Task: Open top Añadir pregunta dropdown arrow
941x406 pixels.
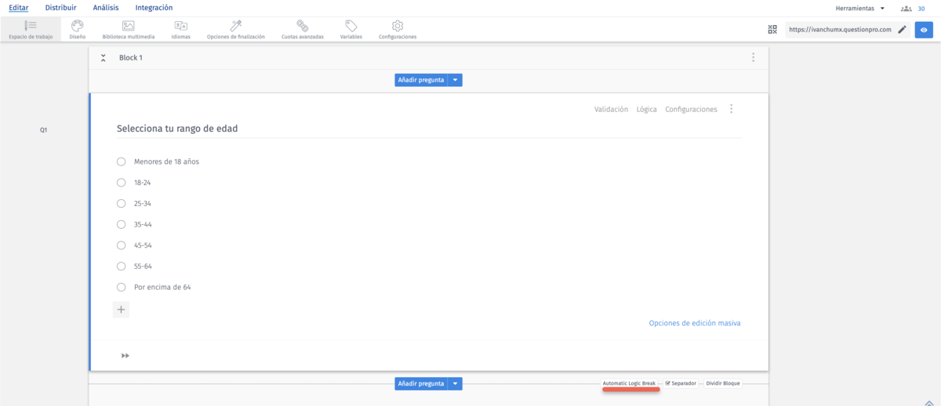Action: (456, 79)
